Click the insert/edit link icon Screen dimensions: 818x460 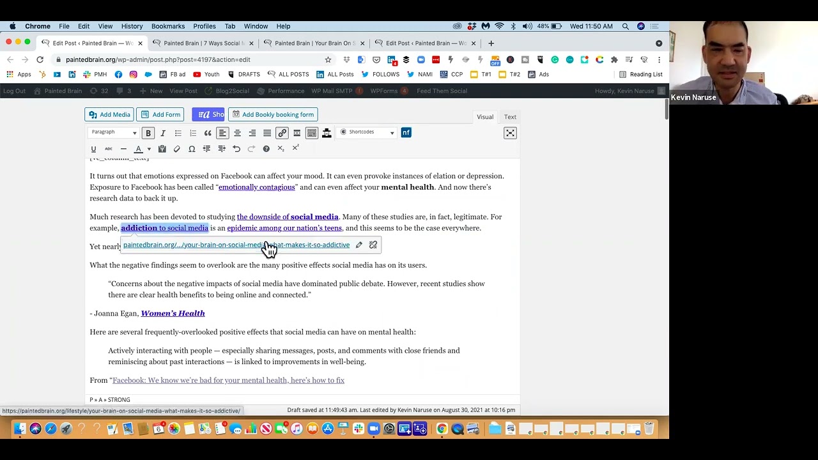click(x=282, y=133)
